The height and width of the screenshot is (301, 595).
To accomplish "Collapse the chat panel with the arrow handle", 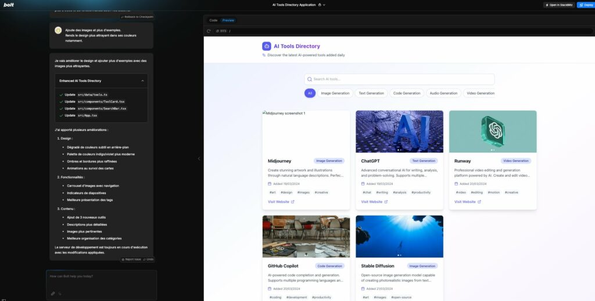I will click(x=199, y=158).
